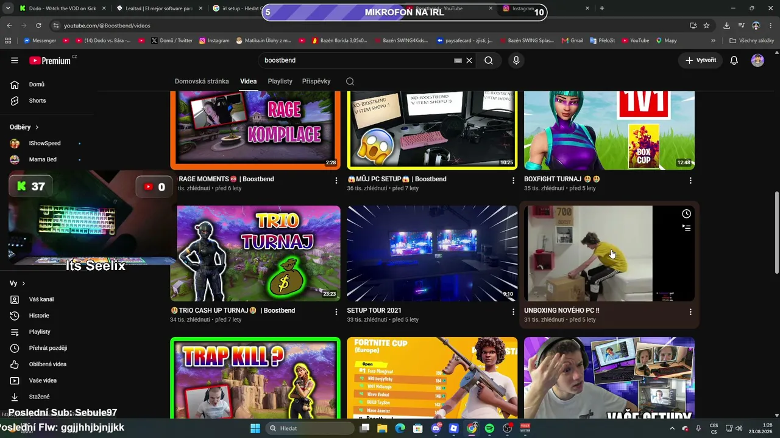This screenshot has width=780, height=438.
Task: Click the page vertical scrollbar thumb
Action: tap(776, 232)
